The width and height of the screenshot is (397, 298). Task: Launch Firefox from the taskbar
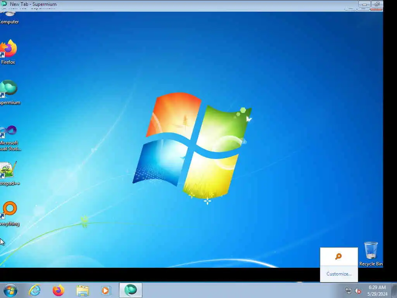[x=59, y=290]
